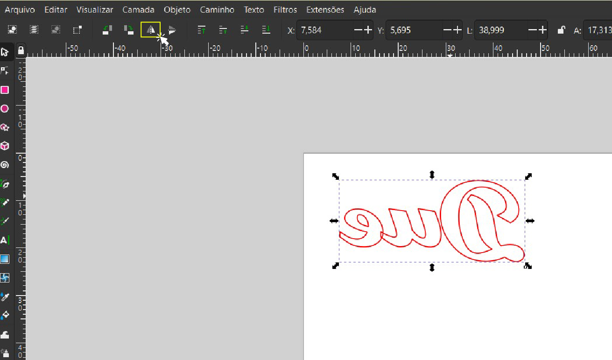Flip the selection horizontally
This screenshot has height=360, width=612.
pos(150,30)
